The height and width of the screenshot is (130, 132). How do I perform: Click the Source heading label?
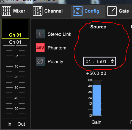(x=98, y=27)
